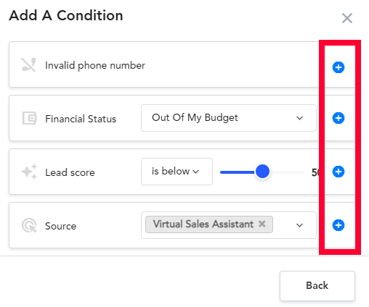This screenshot has width=369, height=307.
Task: Close the Add A Condition dialog
Action: coord(347,18)
